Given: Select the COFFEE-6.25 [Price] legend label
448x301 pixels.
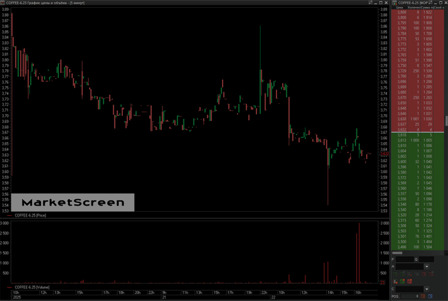Looking at the screenshot, I should click(x=38, y=217).
